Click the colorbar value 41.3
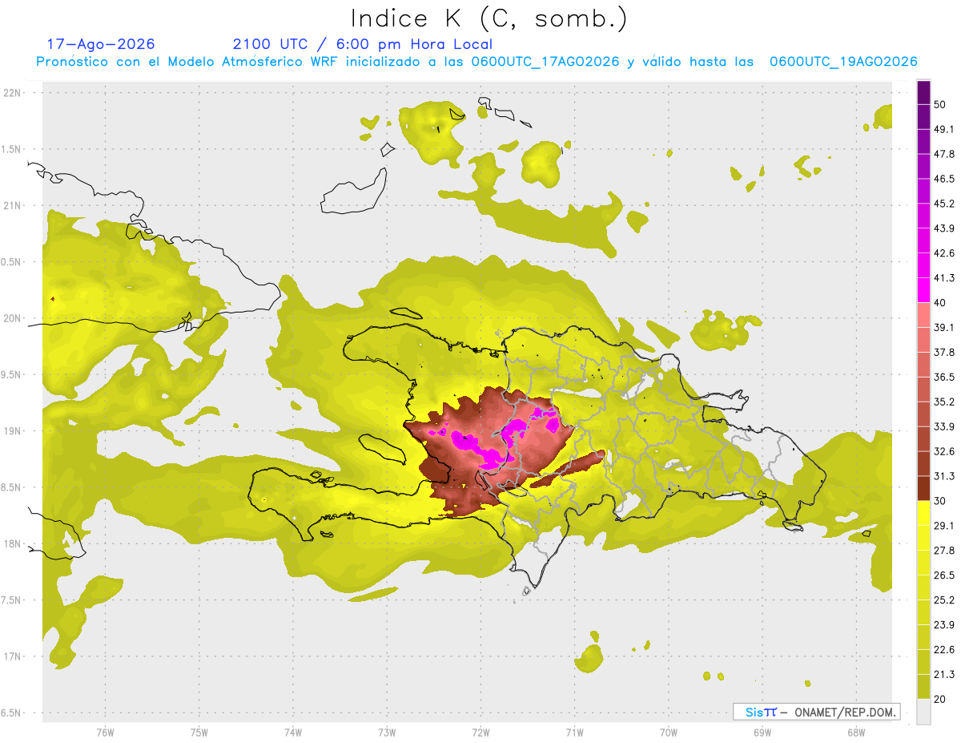 pos(944,278)
